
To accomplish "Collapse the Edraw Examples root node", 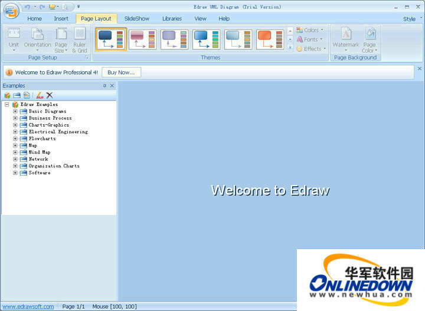I will point(7,104).
